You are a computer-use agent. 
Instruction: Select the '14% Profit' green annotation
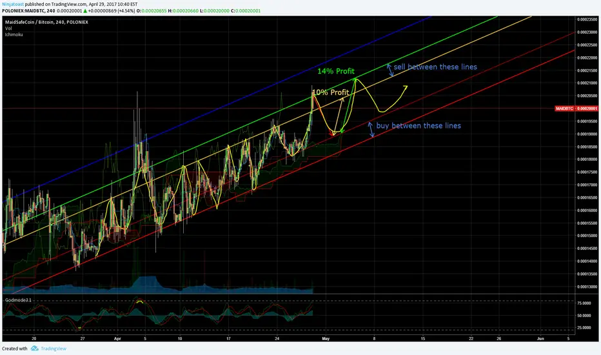(336, 71)
